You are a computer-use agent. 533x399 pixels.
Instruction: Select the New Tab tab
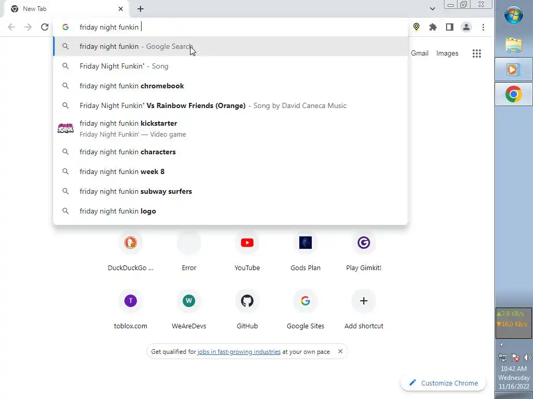(x=66, y=9)
